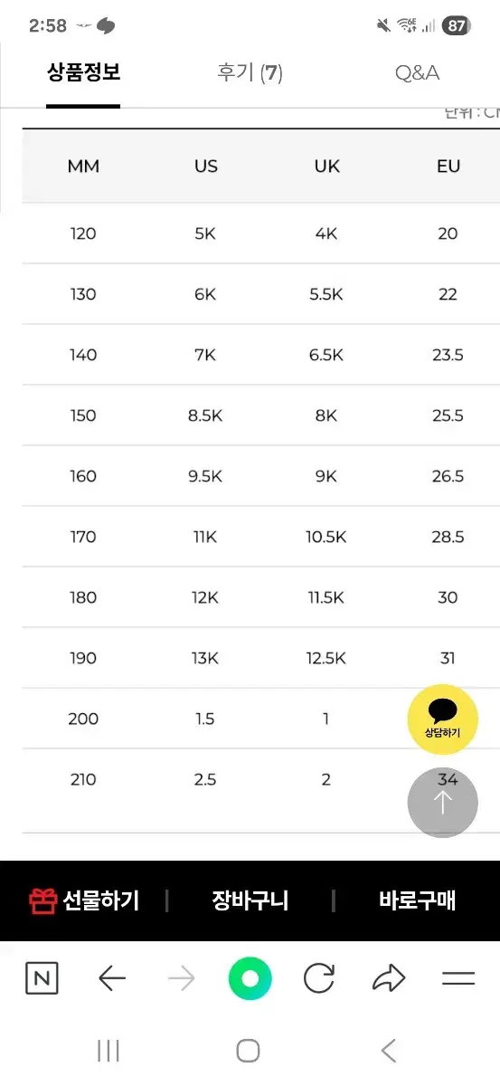Open the 후기 (7) reviews tab
Image resolution: width=500 pixels, height=1086 pixels.
click(x=250, y=73)
